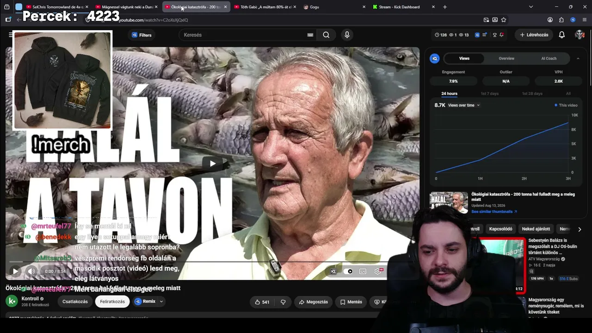
Task: Open the tab list dropdown chevron
Action: click(531, 7)
